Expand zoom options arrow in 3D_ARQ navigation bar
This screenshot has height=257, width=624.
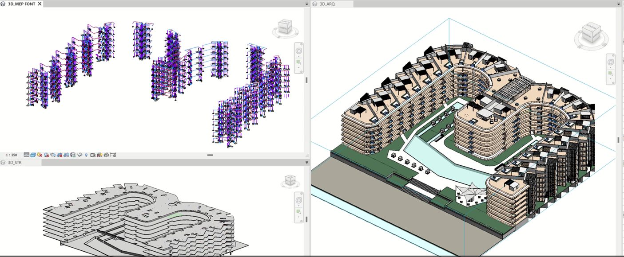611,79
